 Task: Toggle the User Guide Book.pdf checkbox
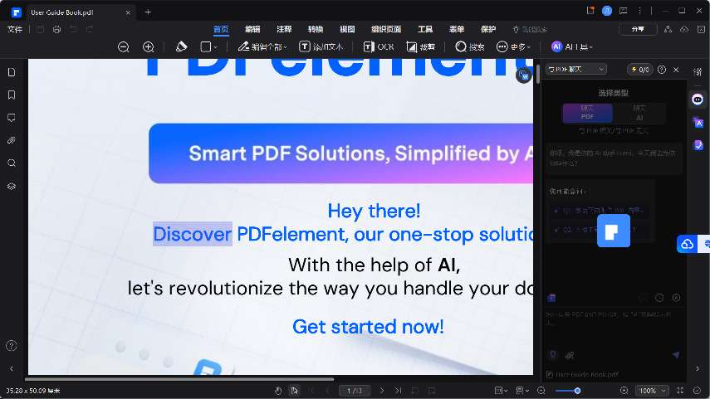click(x=550, y=375)
